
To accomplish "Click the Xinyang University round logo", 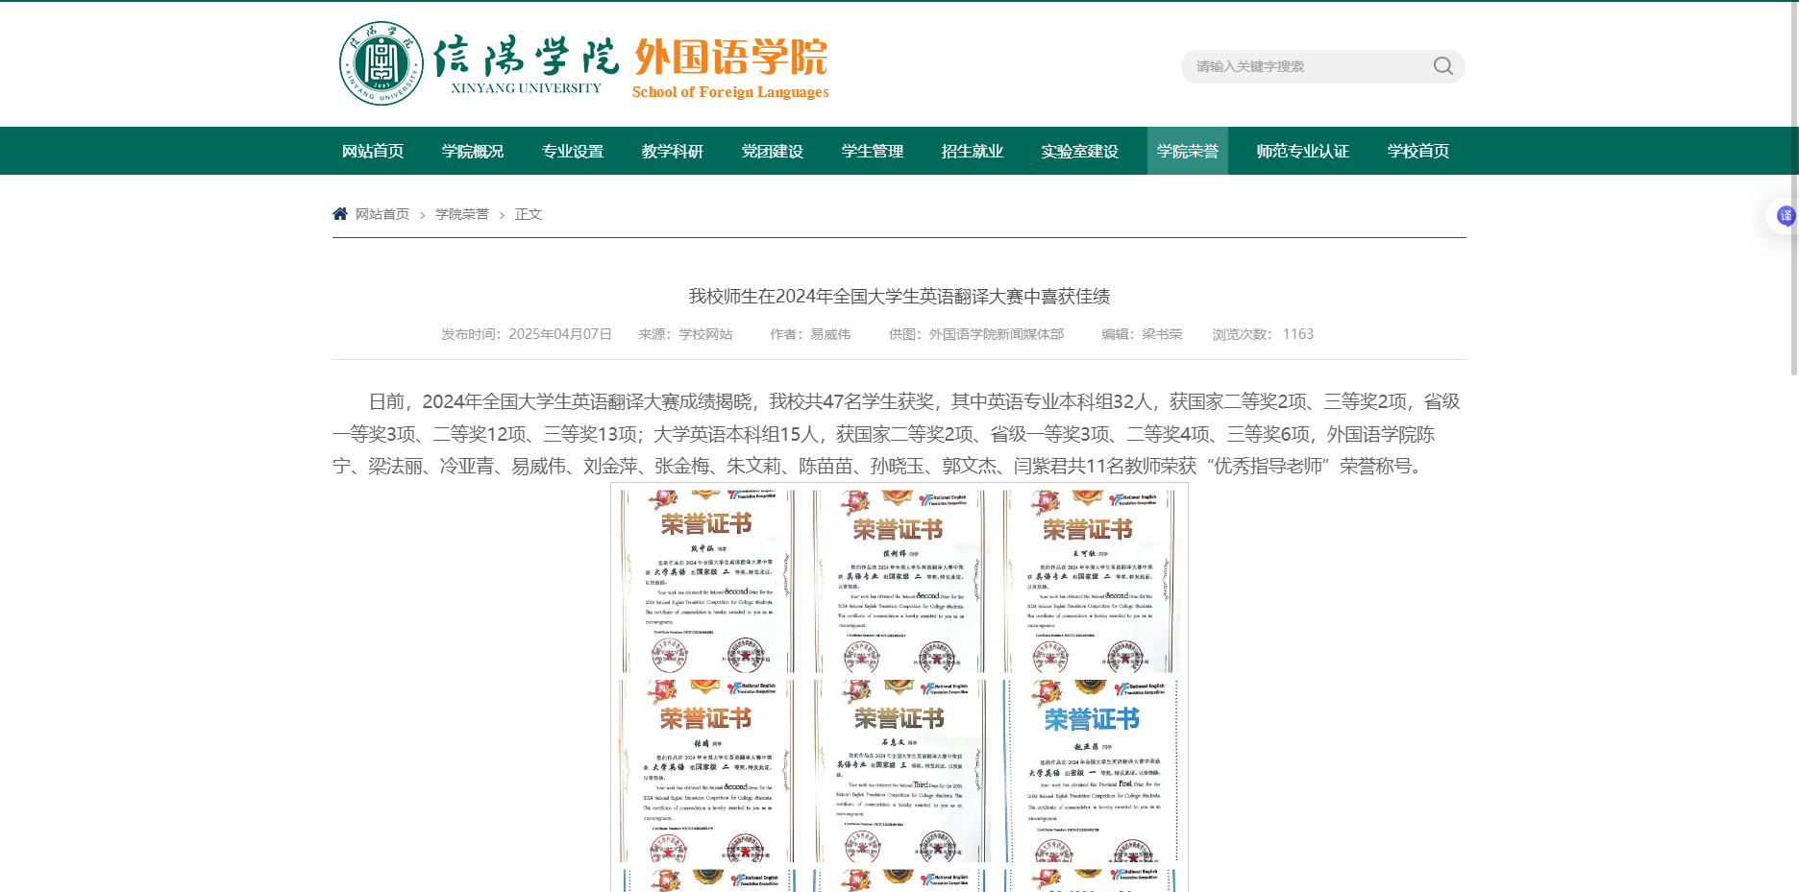I will click(382, 63).
